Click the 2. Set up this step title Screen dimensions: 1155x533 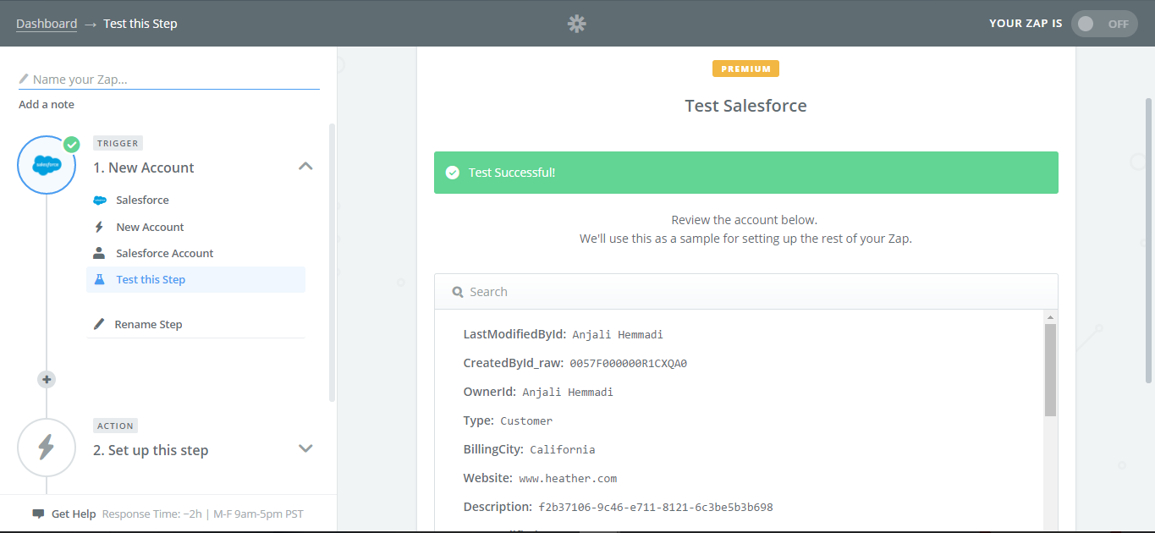pyautogui.click(x=151, y=450)
